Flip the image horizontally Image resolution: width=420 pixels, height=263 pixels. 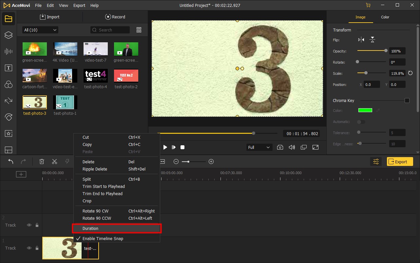[x=361, y=40]
